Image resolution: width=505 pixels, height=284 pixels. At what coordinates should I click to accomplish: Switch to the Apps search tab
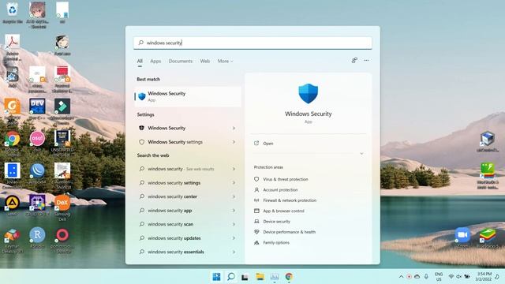tap(155, 61)
